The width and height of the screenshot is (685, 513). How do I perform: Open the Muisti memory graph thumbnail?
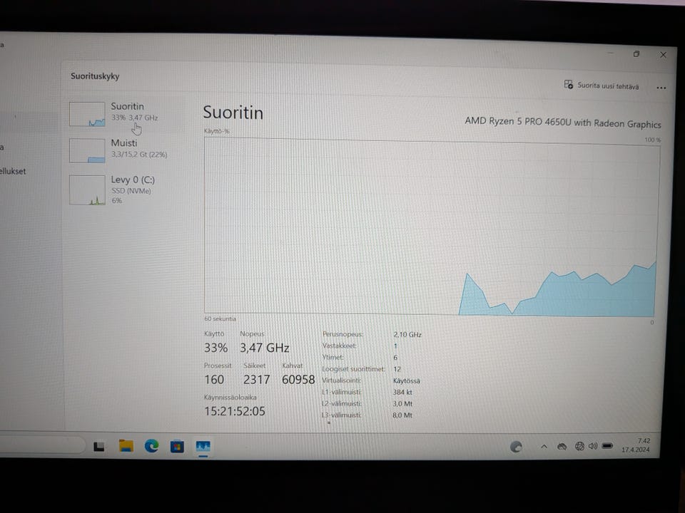click(87, 150)
